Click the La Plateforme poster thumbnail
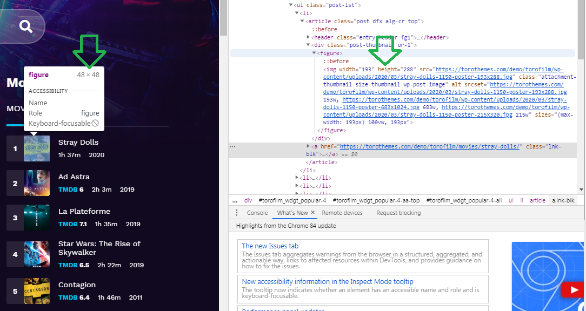 [x=37, y=217]
